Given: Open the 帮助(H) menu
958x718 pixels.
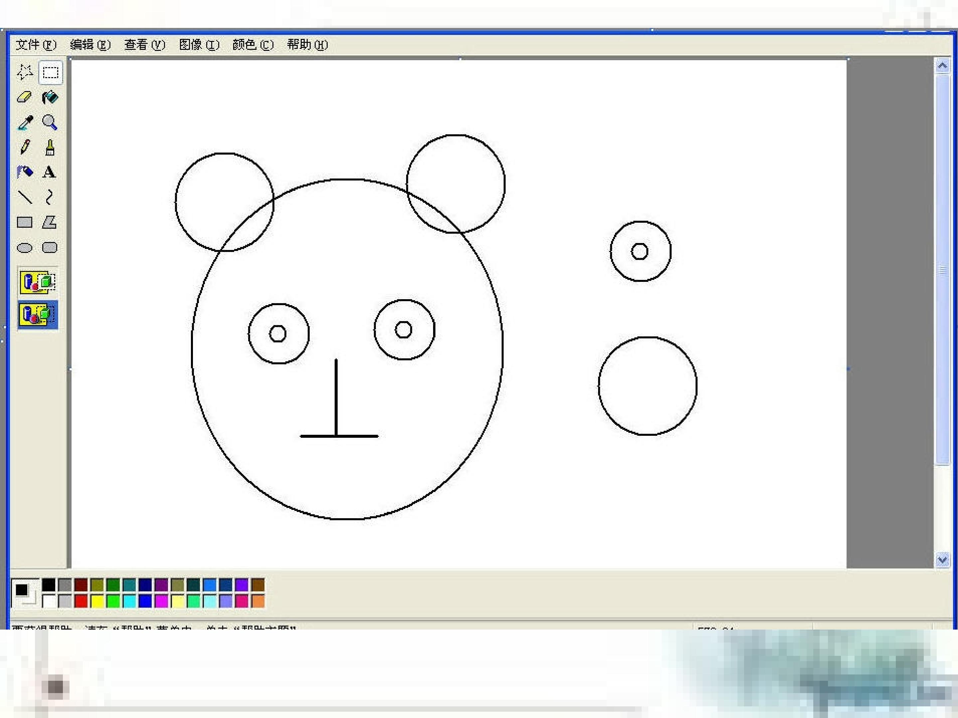Looking at the screenshot, I should [x=307, y=45].
